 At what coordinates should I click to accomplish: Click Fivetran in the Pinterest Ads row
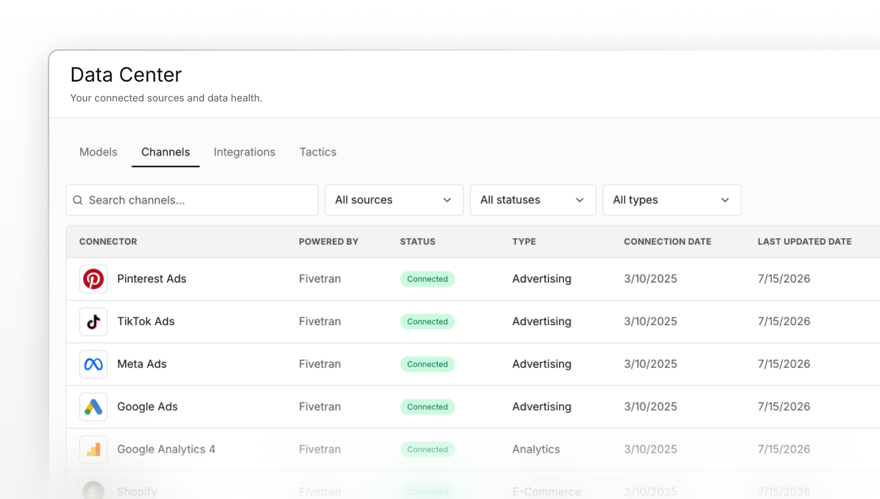point(320,279)
